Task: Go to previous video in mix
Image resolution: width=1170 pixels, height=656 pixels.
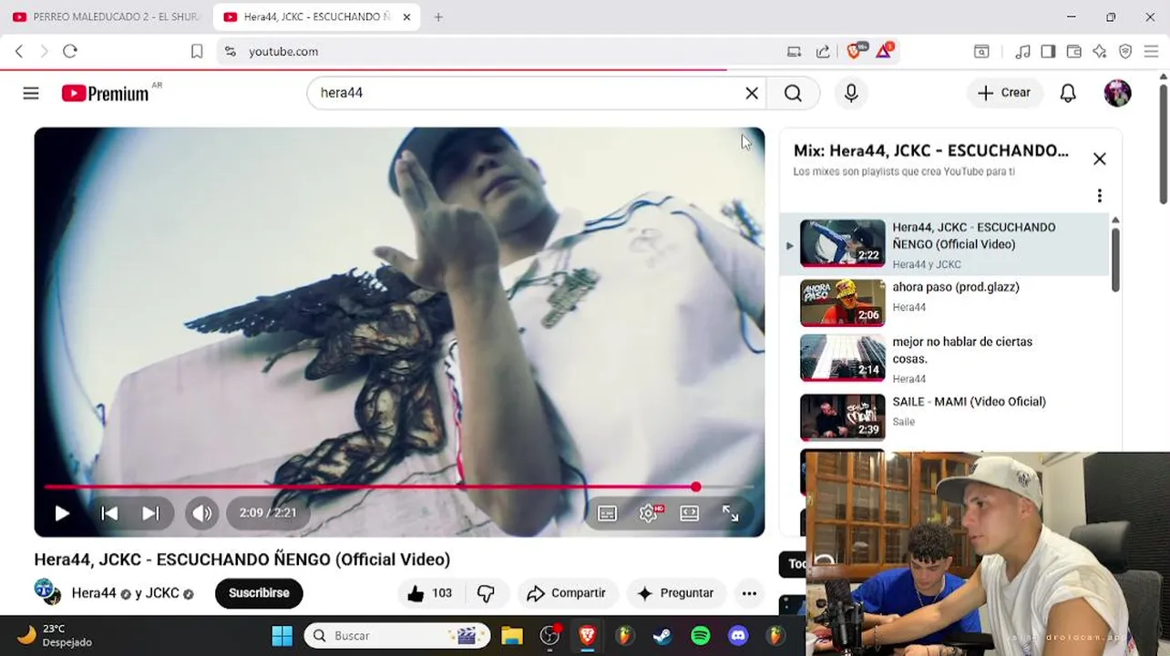Action: [109, 513]
